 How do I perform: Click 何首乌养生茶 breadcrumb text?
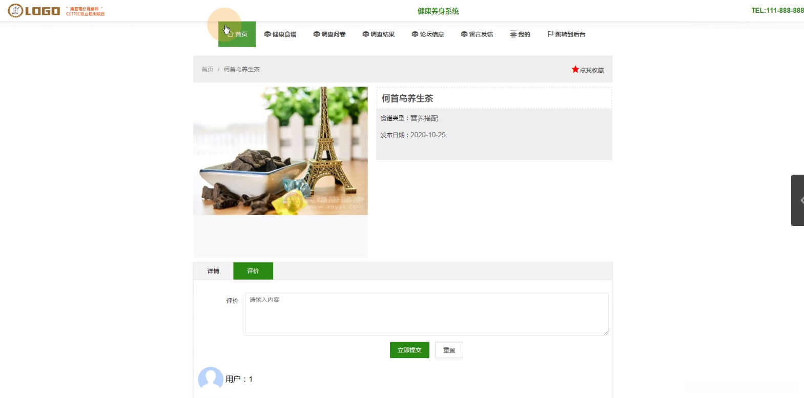(x=242, y=69)
